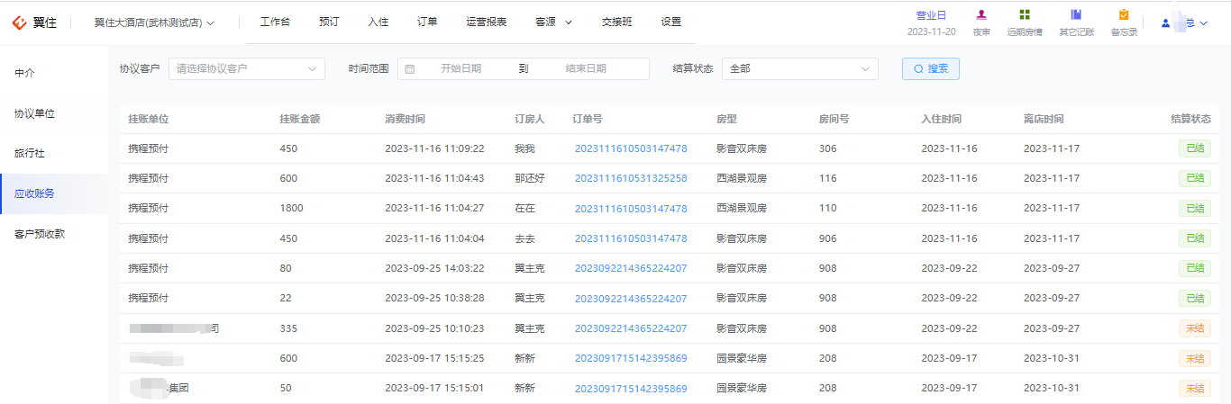Click the user avatar icon
This screenshot has width=1231, height=404.
[1166, 23]
